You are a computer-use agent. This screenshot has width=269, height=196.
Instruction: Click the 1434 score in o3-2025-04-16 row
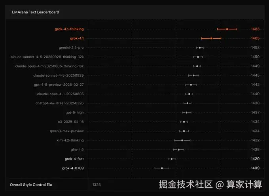click(255, 122)
